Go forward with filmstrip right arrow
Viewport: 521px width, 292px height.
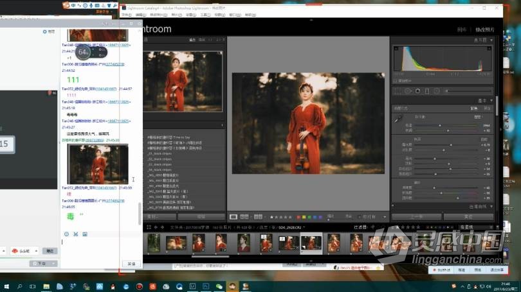point(163,227)
